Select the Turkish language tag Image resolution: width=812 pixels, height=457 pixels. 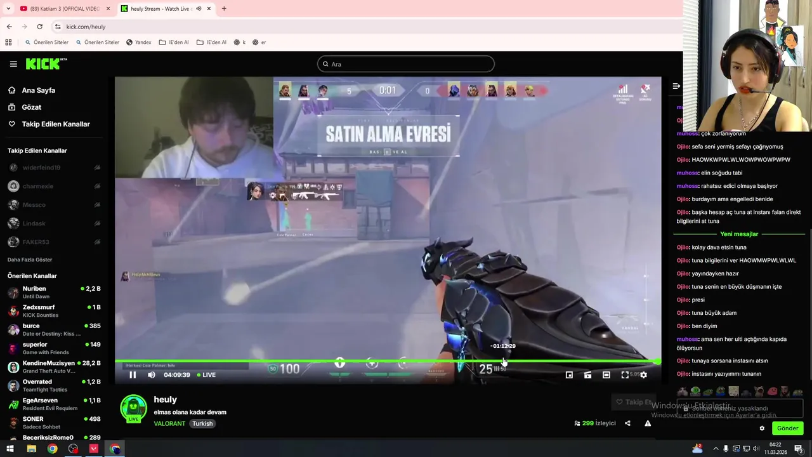pos(202,424)
